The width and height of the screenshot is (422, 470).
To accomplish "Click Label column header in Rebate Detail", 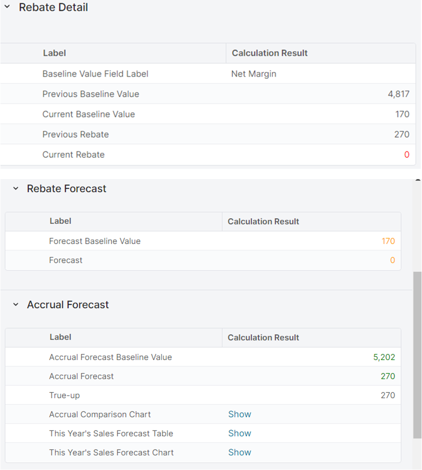I will click(x=55, y=53).
